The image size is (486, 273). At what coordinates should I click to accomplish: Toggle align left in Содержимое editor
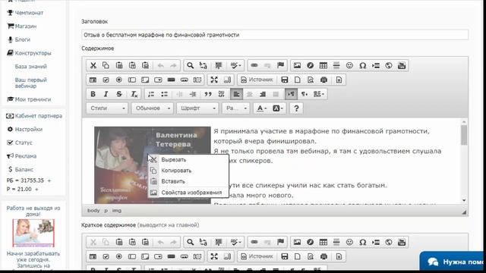[236, 94]
